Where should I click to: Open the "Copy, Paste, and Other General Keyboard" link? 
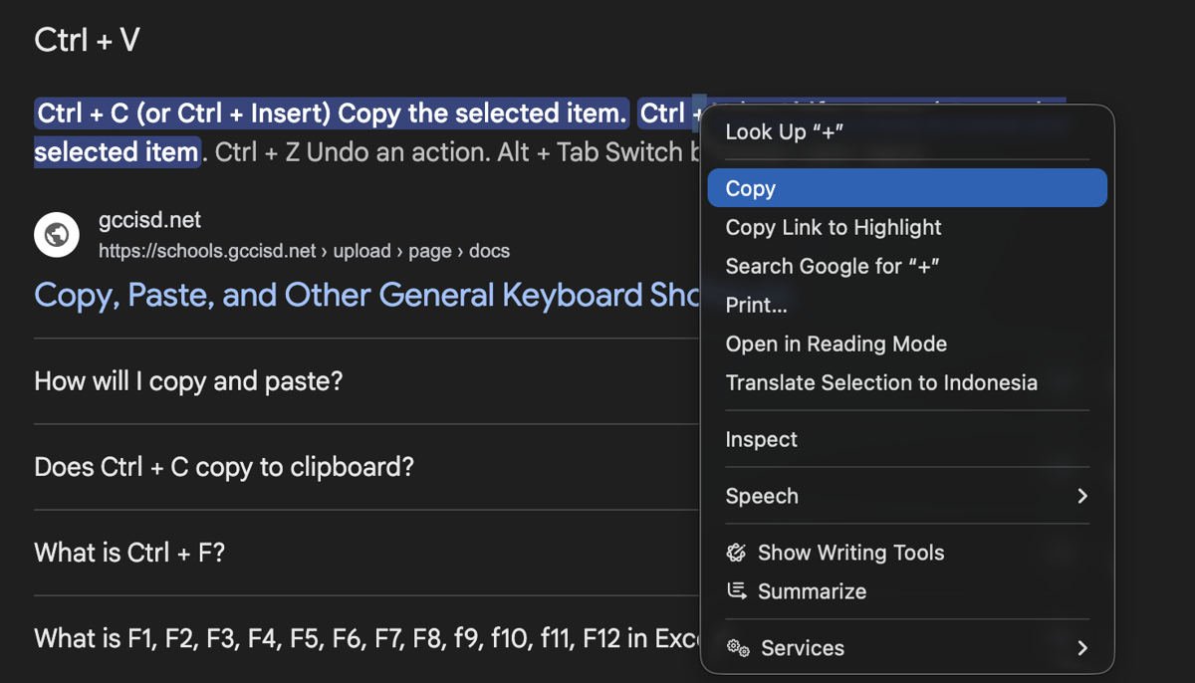[364, 296]
